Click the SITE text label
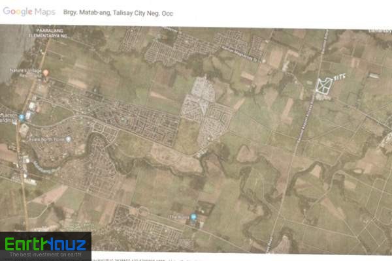 [340, 77]
